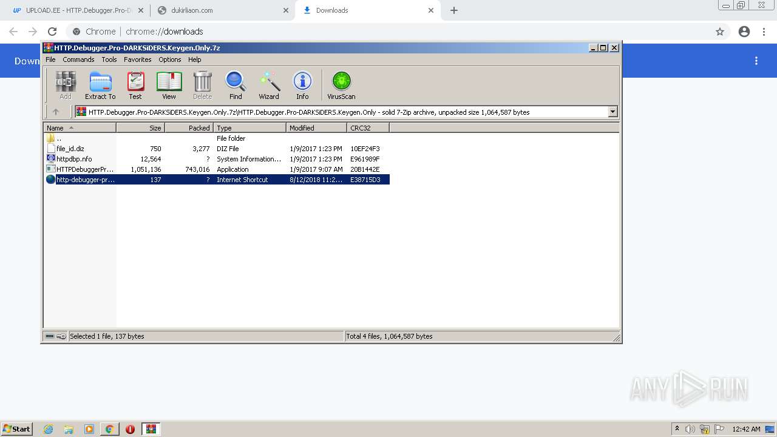Show hidden tray icons arrow

click(677, 429)
